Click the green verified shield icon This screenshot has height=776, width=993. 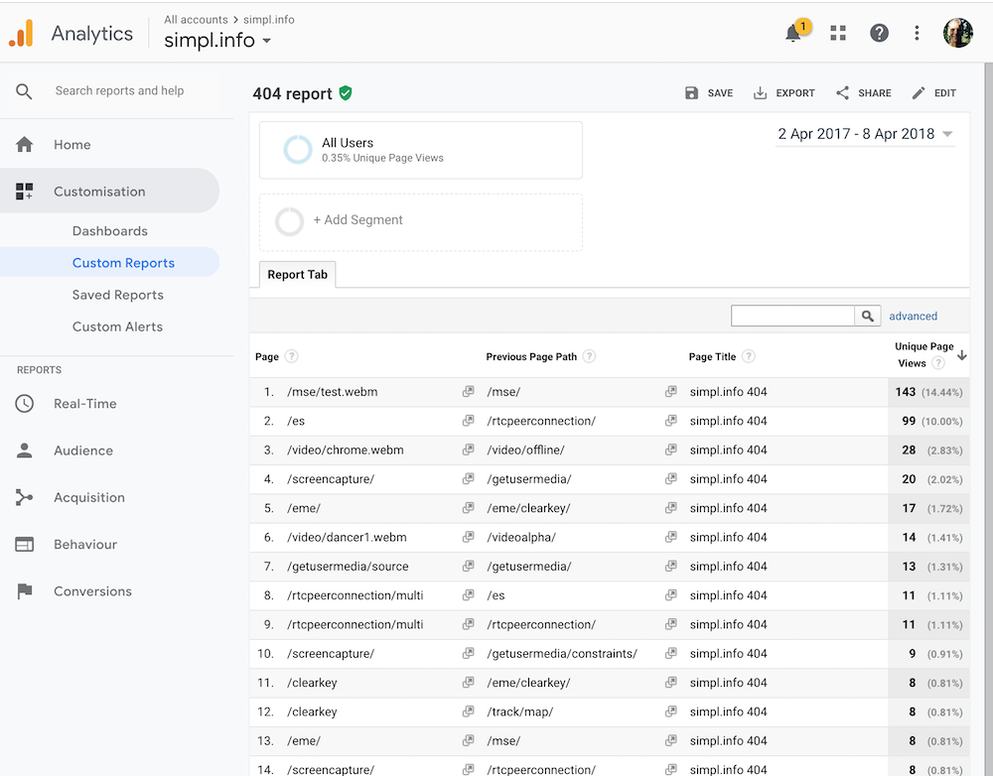coord(346,93)
